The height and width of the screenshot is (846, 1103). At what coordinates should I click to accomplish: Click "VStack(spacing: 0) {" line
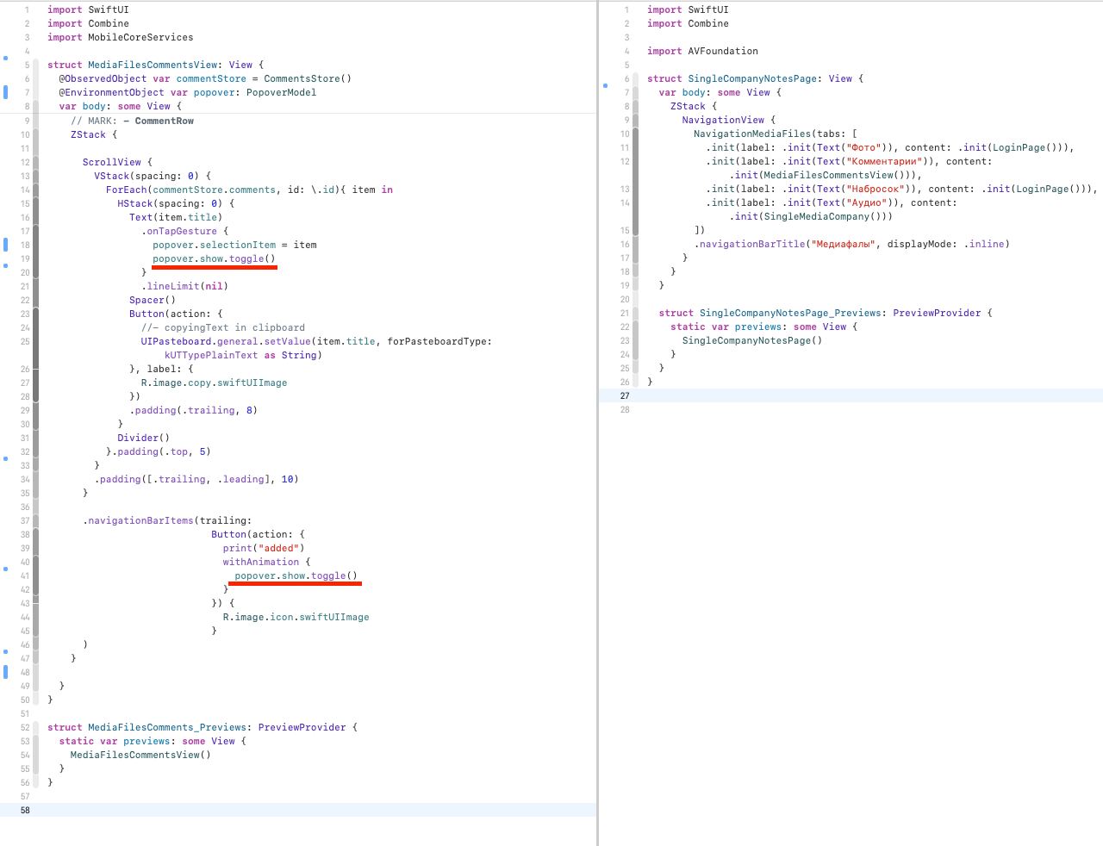153,176
